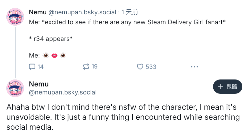Click the 1 天前 timestamp
247x133 pixels.
pos(130,12)
